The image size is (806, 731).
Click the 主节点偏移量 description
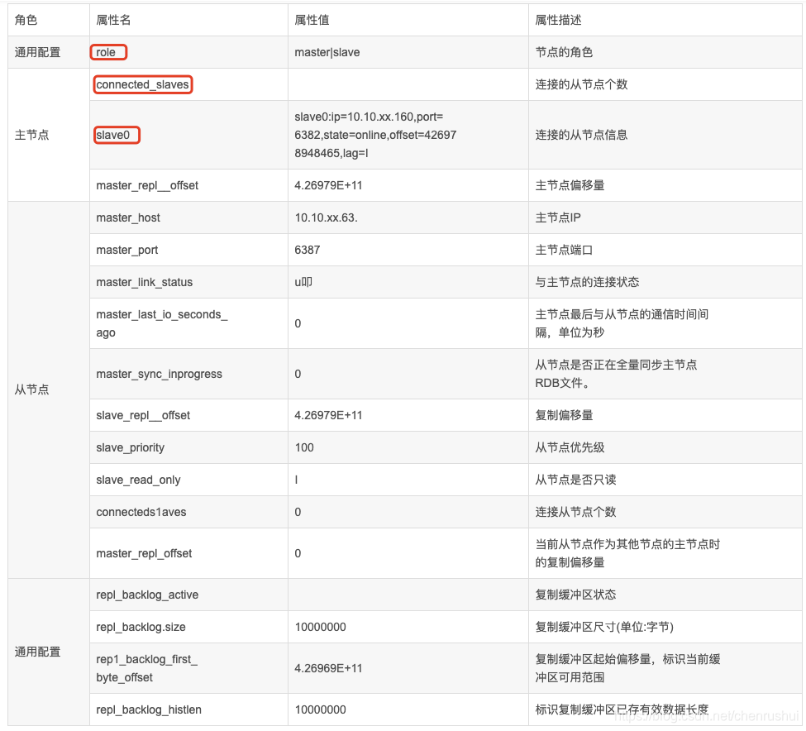point(570,185)
